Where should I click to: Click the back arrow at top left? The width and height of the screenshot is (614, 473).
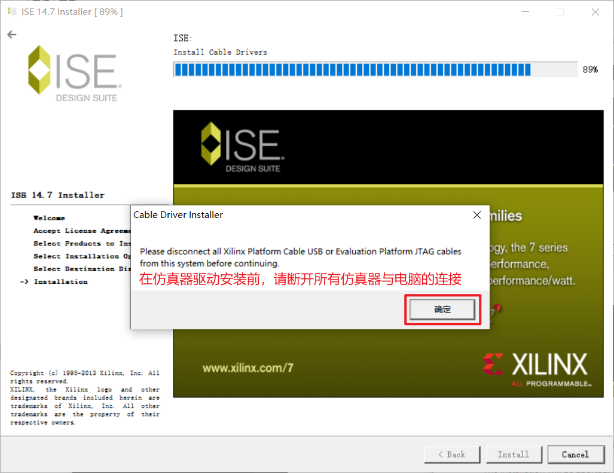coord(11,34)
